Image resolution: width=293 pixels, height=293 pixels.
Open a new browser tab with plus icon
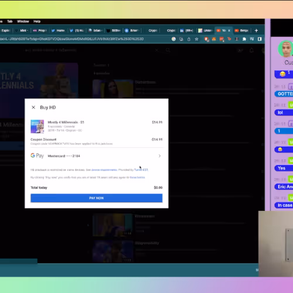(256, 30)
